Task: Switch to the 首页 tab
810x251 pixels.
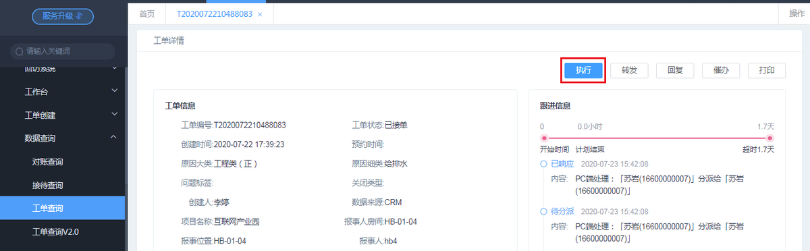Action: pyautogui.click(x=146, y=14)
